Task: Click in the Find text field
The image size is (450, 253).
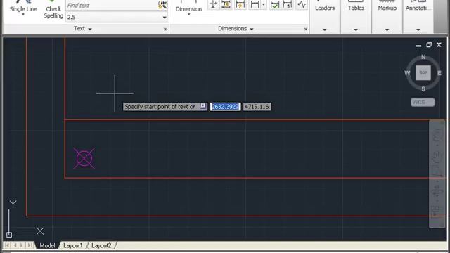Action: tap(112, 5)
